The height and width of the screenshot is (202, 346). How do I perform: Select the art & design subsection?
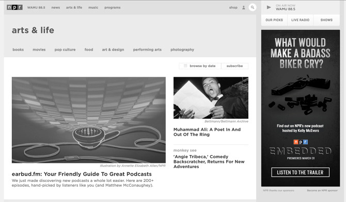coord(113,50)
